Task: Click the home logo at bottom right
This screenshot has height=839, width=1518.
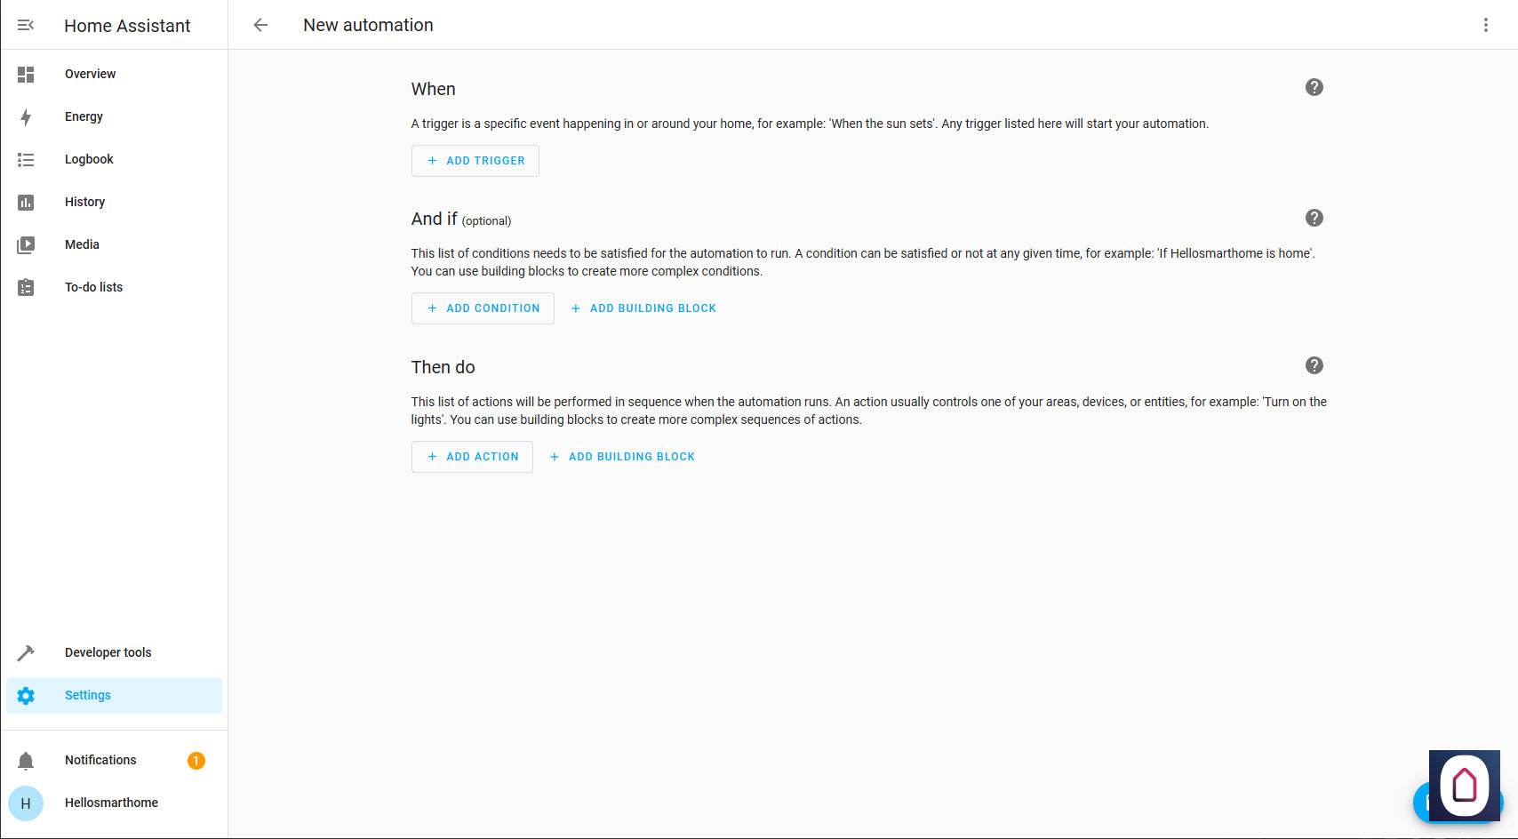Action: point(1465,786)
